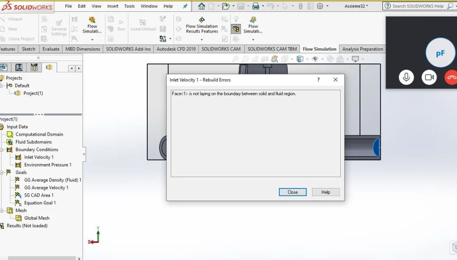Open the Options gear icon
The height and width of the screenshot is (260, 457).
320,6
